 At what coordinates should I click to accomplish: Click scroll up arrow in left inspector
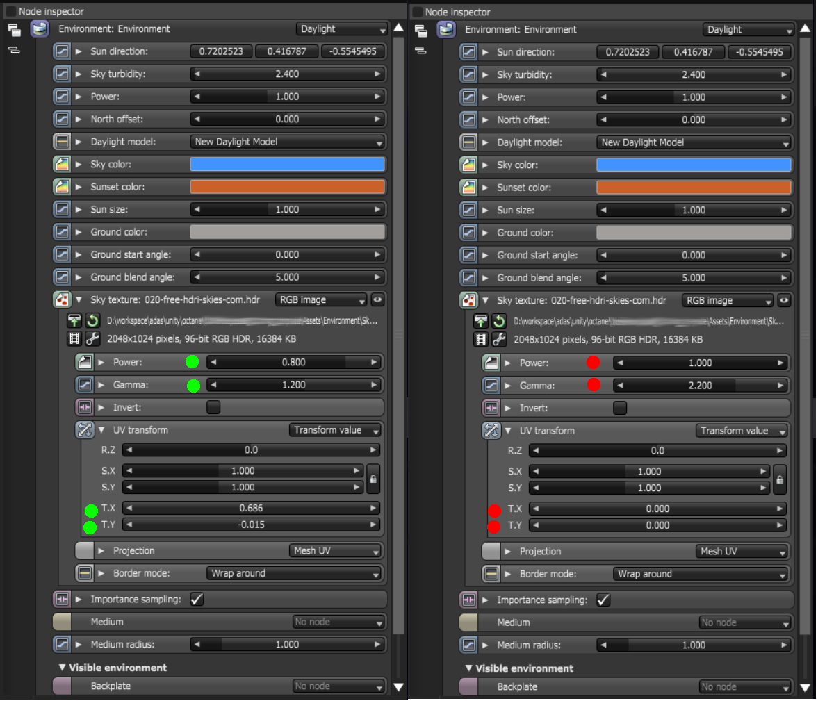point(398,28)
